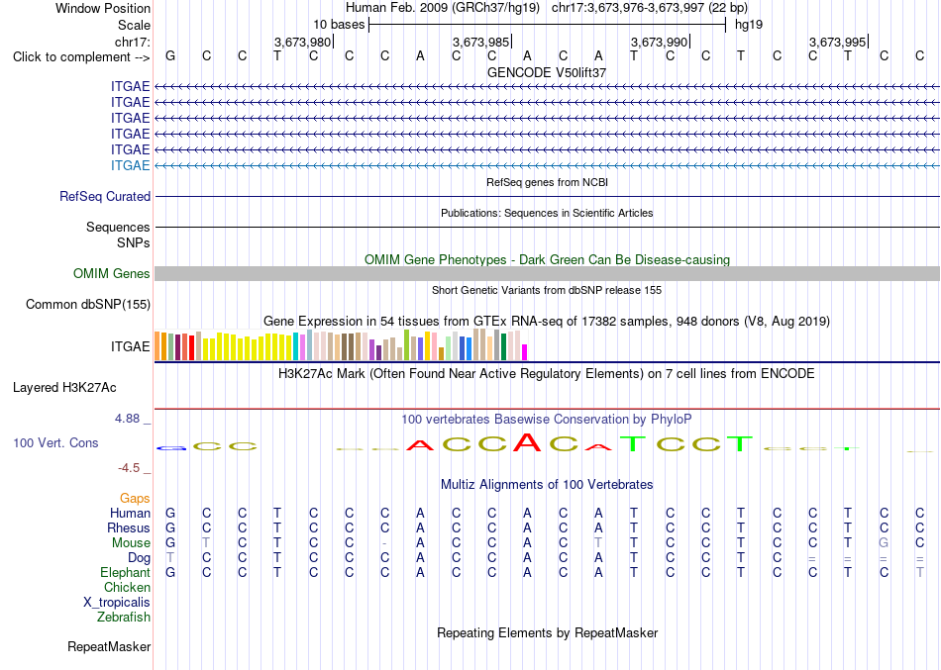941x670 pixels.
Task: Click position marker 3,673,985
Action: [481, 42]
